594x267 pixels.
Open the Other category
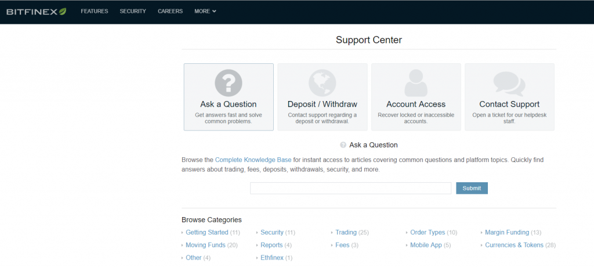point(194,258)
